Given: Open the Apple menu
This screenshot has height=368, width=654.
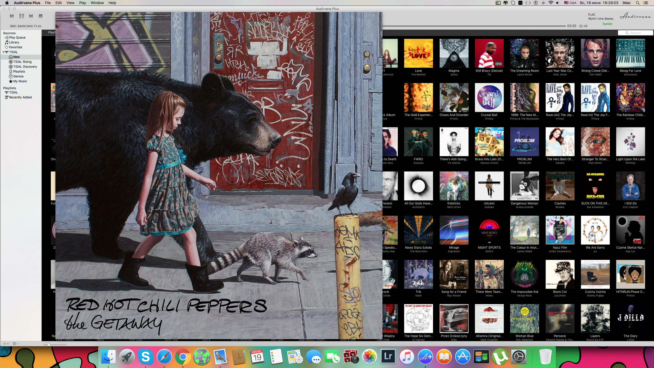Looking at the screenshot, I should coord(7,3).
